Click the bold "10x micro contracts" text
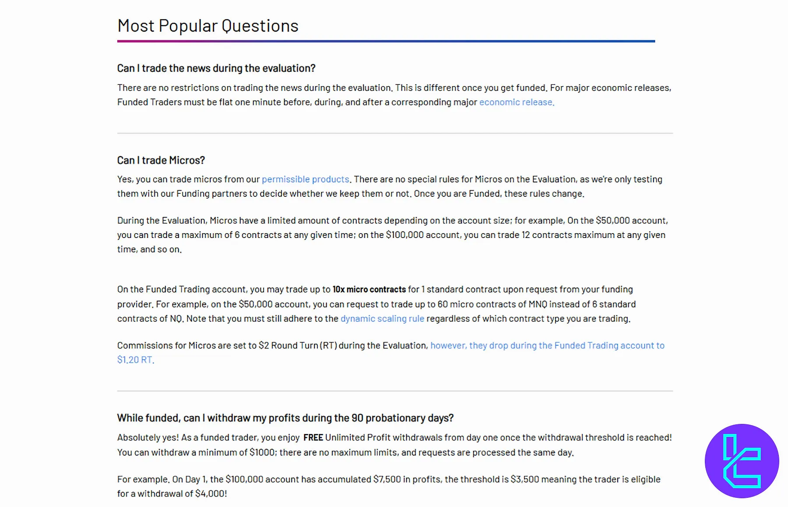Screen dimensions: 788x507 [369, 290]
